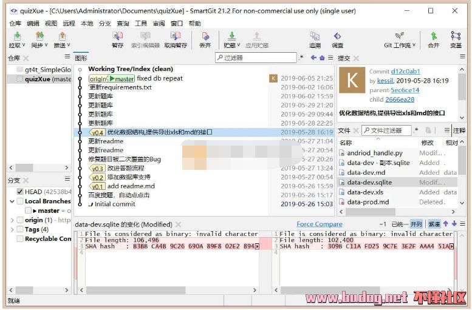Close the 提交 commit panel
Screen dimensions: 472x310
click(x=356, y=58)
